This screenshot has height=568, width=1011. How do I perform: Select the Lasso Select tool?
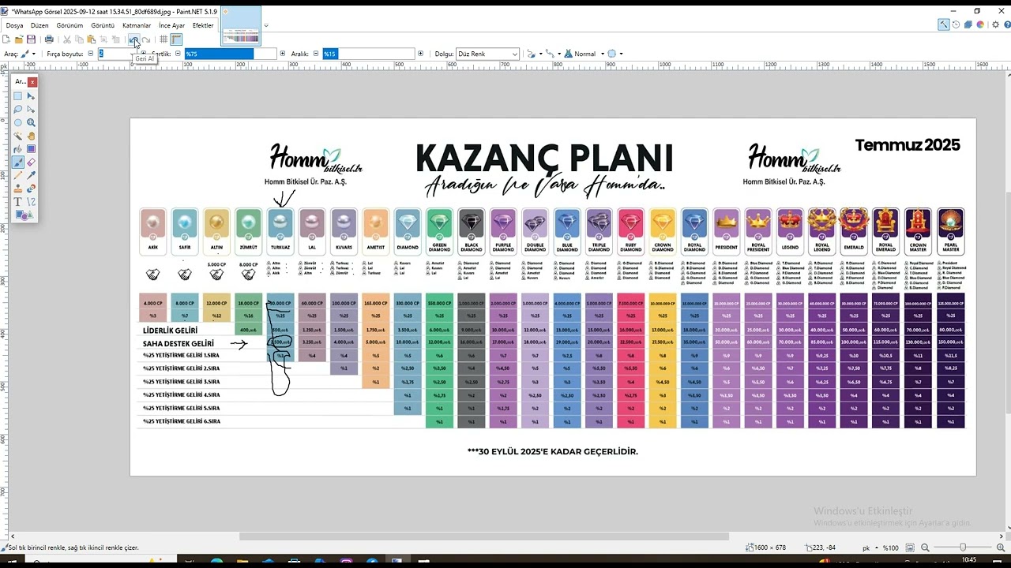(x=17, y=109)
